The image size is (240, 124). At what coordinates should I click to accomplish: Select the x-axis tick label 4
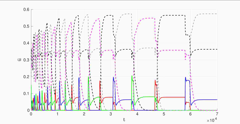pyautogui.click(x=137, y=114)
